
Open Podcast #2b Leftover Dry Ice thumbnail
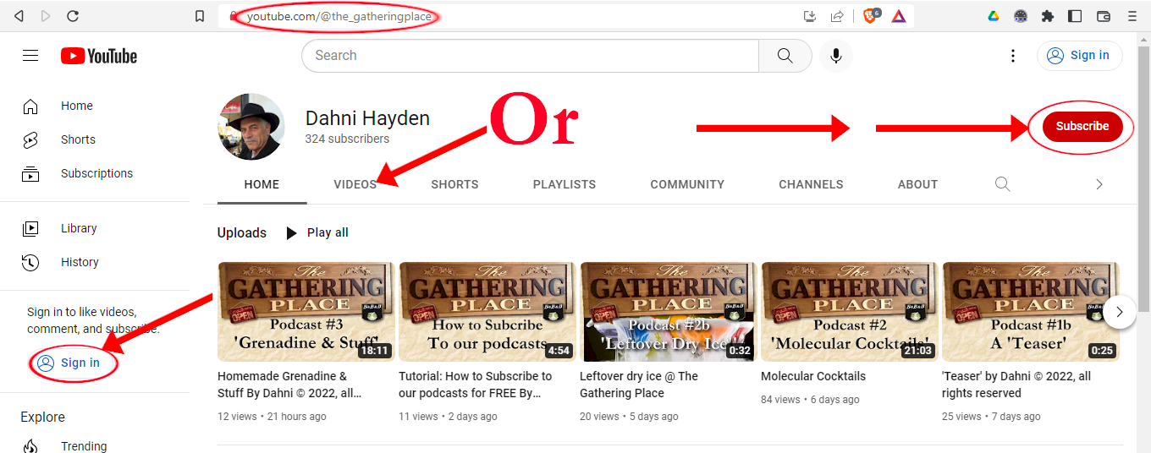668,312
